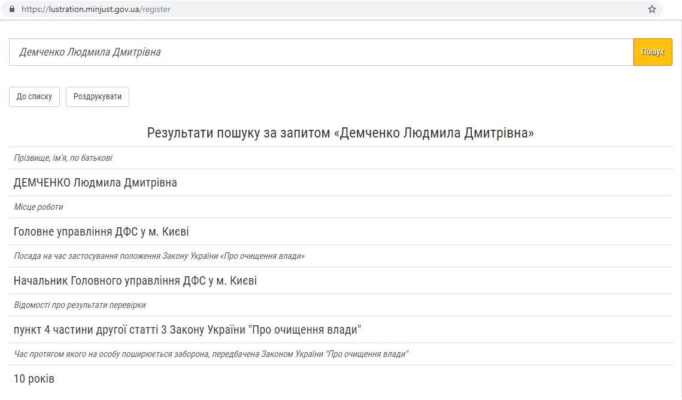This screenshot has width=682, height=400.
Task: Focus the search field containing Демченко Людмила Дмитрівна
Action: point(321,52)
